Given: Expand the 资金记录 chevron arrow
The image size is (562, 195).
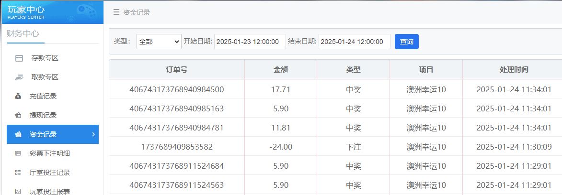Looking at the screenshot, I should (93, 134).
